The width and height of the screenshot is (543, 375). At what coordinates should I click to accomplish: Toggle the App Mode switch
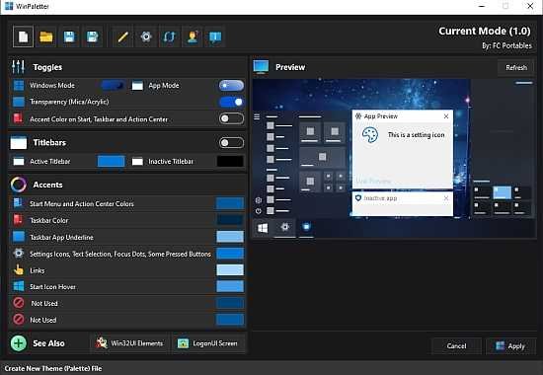coord(231,85)
